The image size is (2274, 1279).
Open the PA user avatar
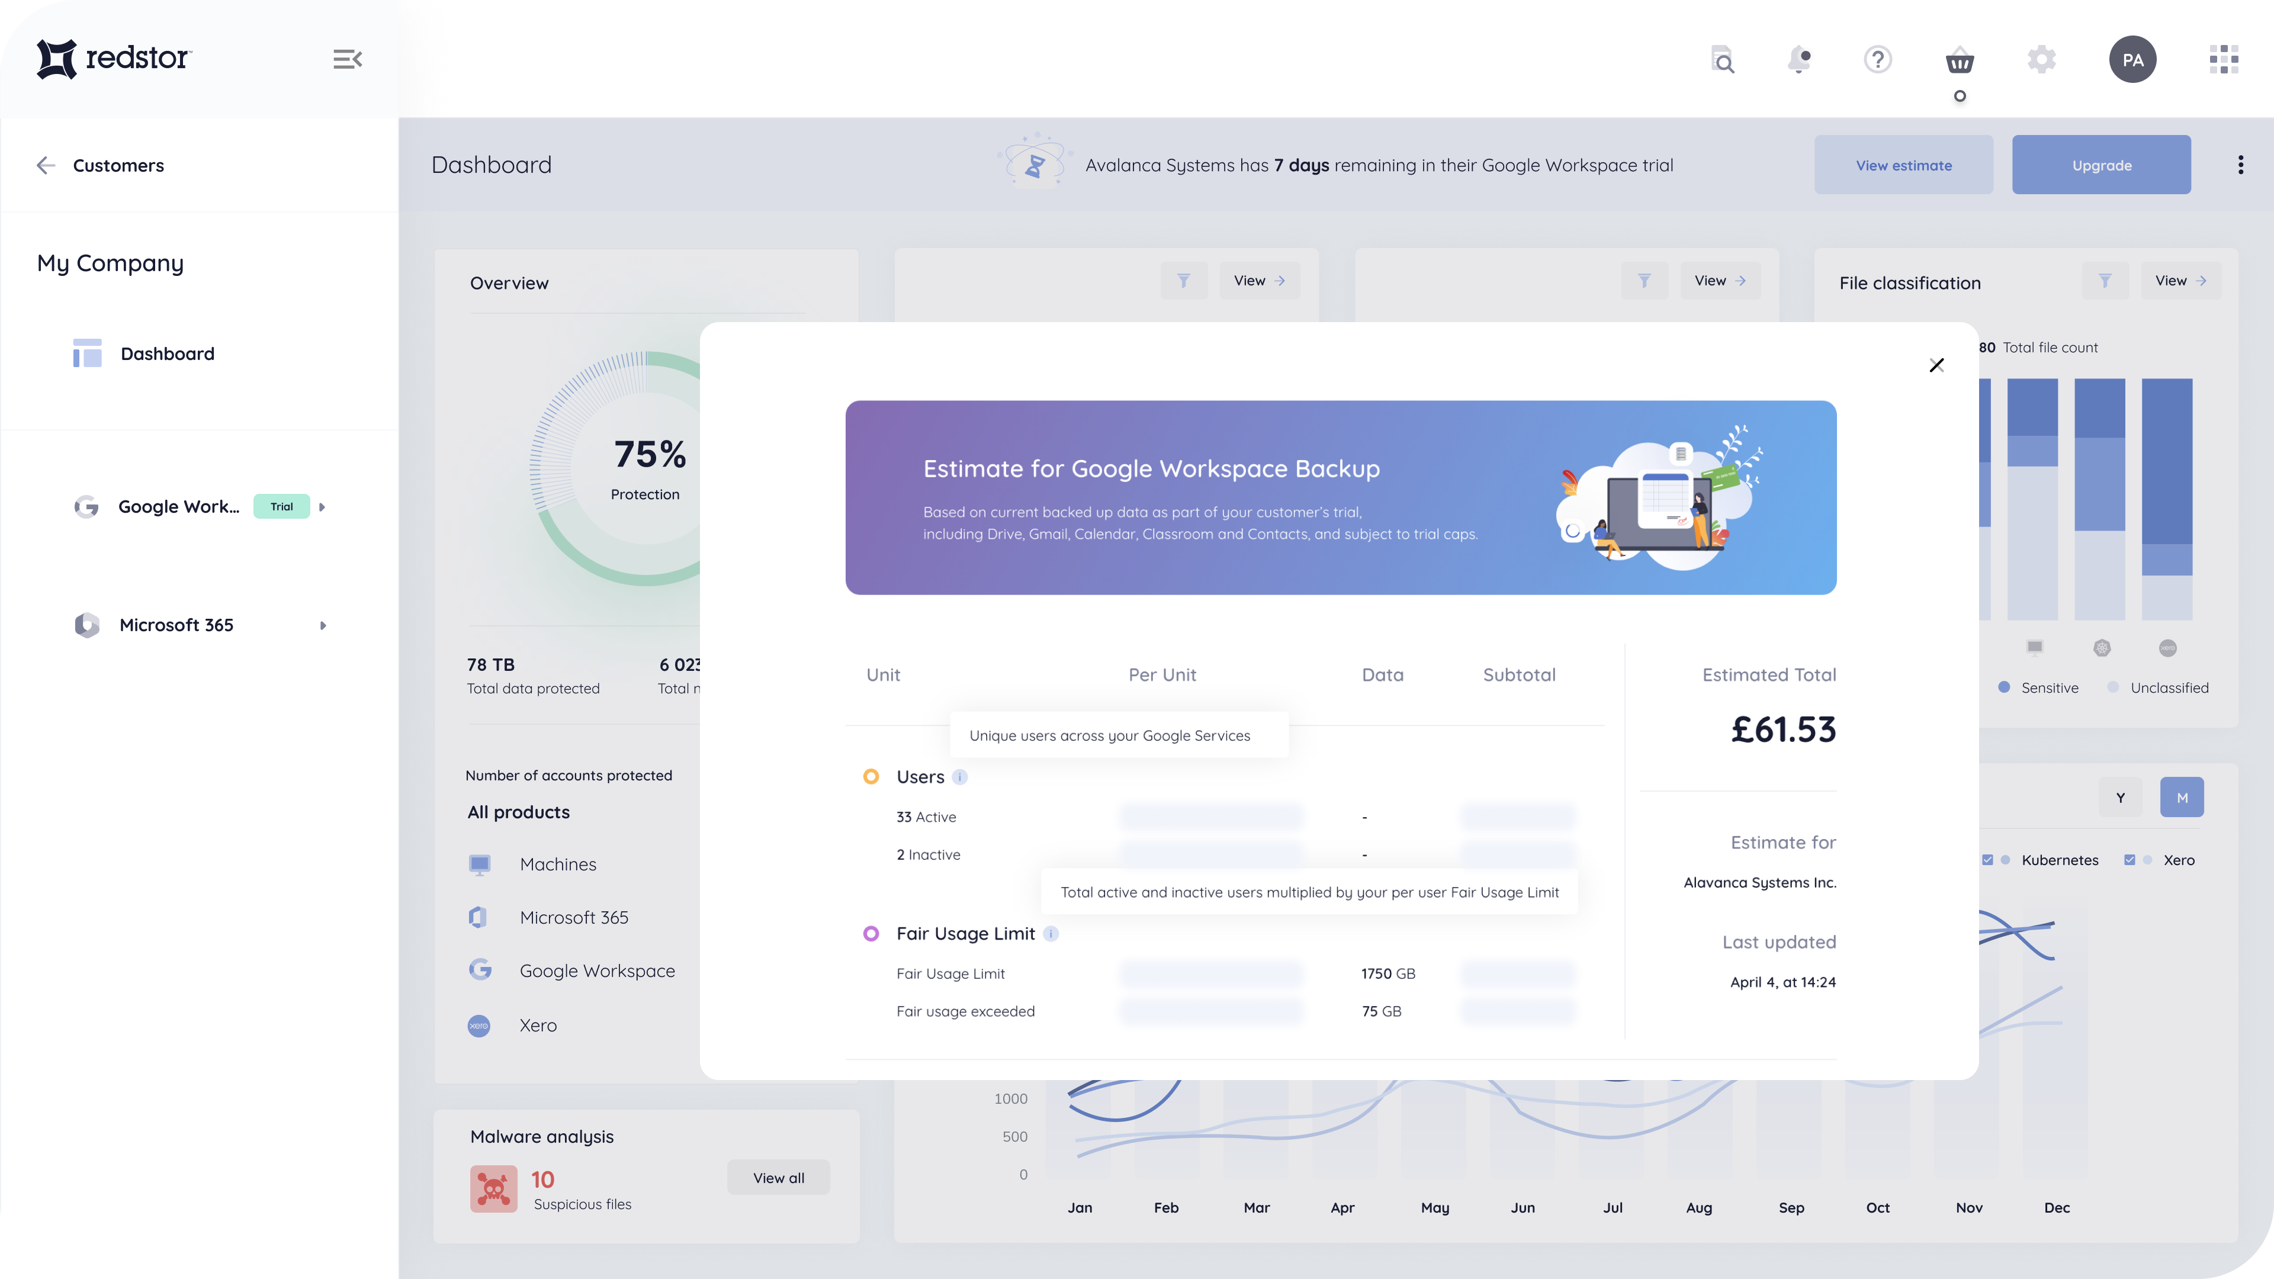pos(2132,59)
